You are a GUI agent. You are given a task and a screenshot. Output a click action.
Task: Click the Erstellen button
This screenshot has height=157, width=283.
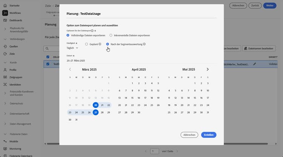[x=209, y=135]
